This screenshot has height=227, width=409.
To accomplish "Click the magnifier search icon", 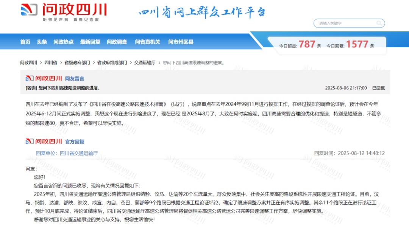I will [379, 23].
